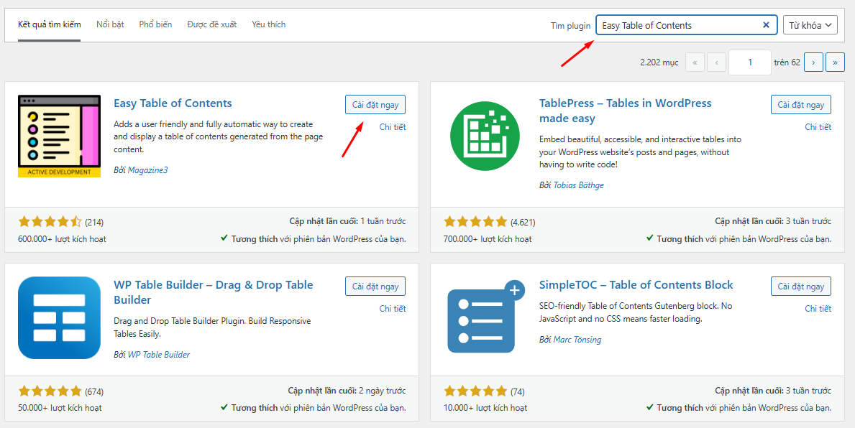
Task: Open Chi tiết for WP Table Builder
Action: 393,309
